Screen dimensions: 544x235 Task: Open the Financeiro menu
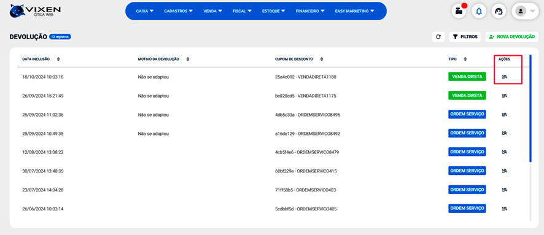click(x=310, y=11)
